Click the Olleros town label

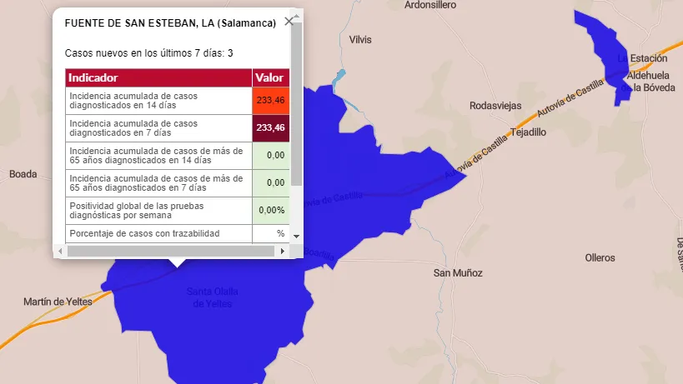[600, 257]
